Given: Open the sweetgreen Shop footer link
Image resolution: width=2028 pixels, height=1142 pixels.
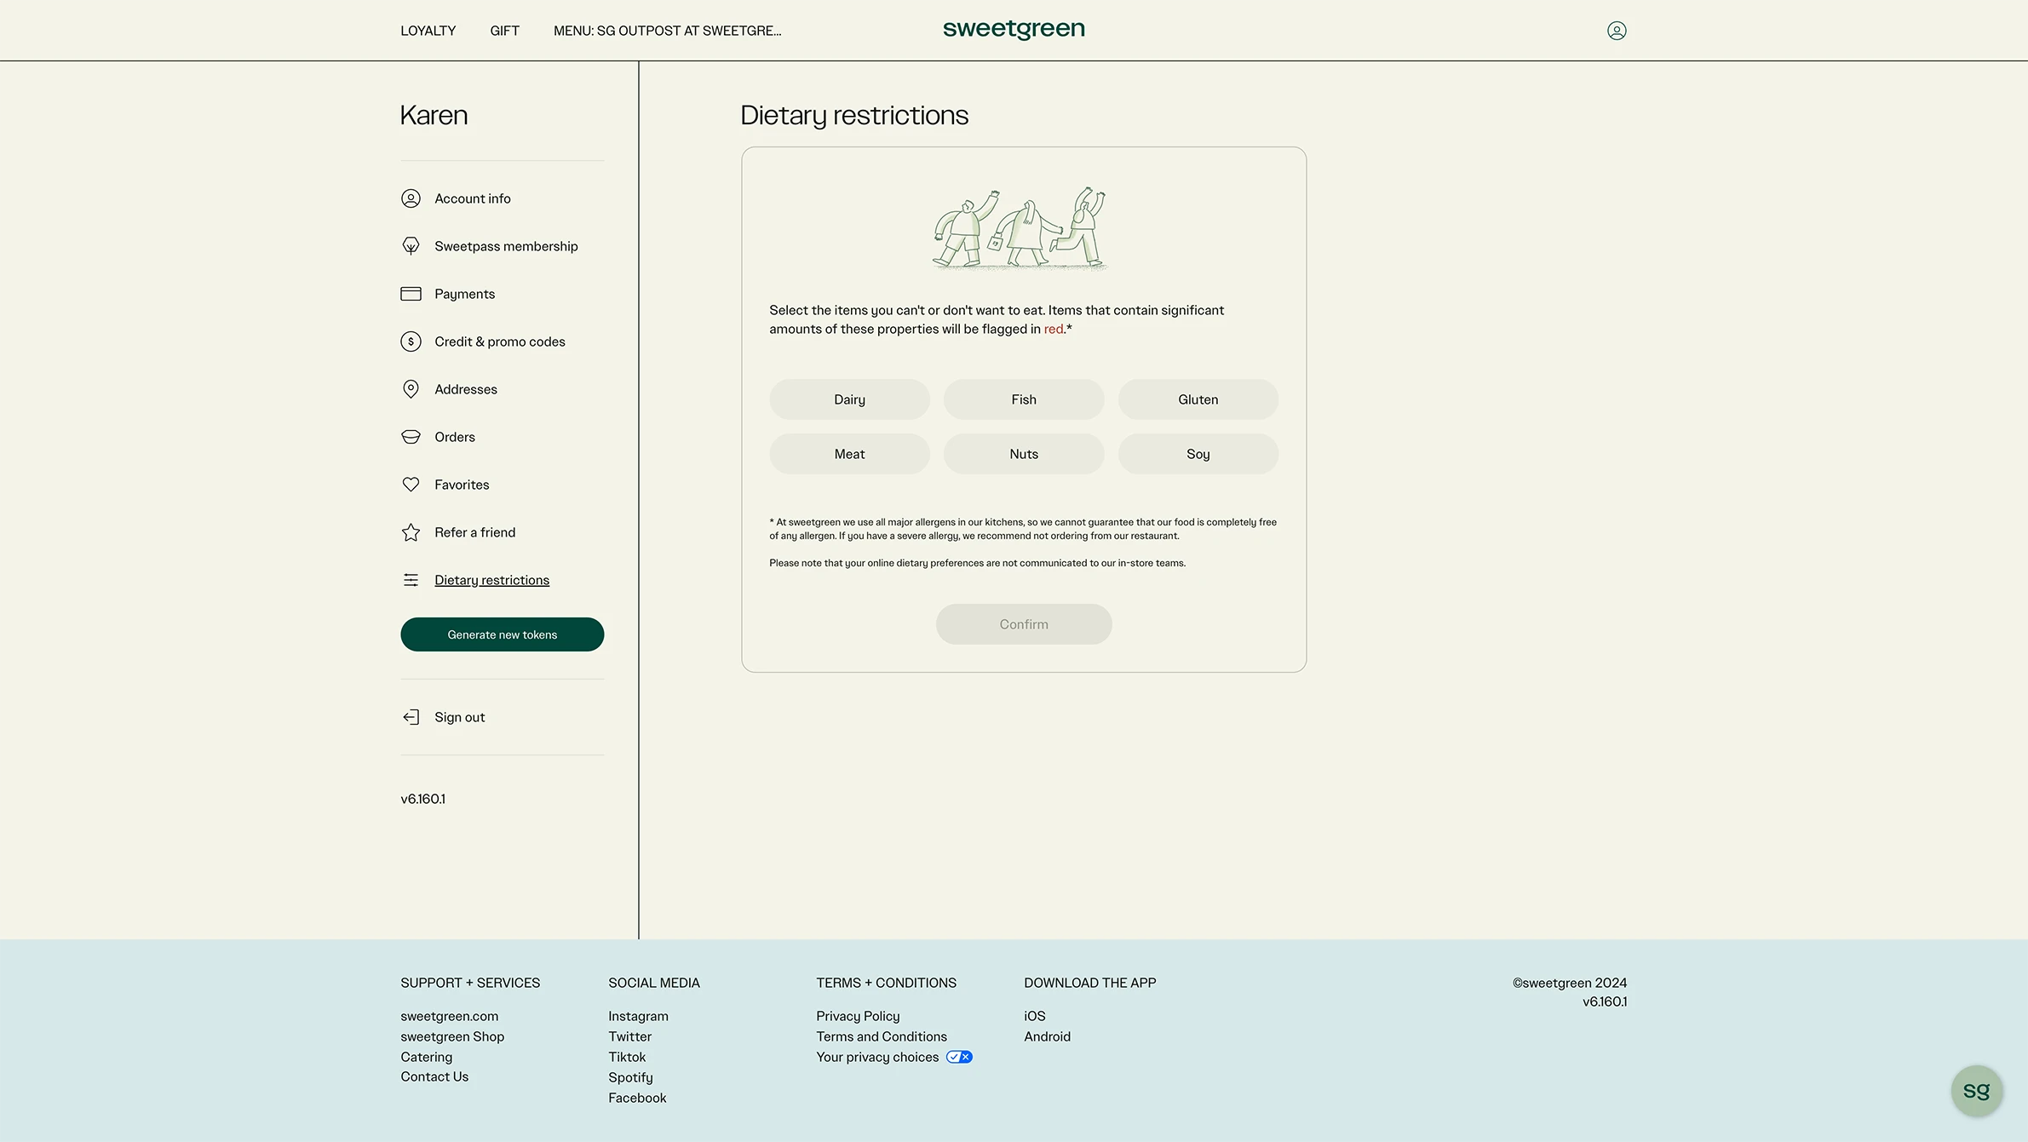Looking at the screenshot, I should pyautogui.click(x=452, y=1036).
